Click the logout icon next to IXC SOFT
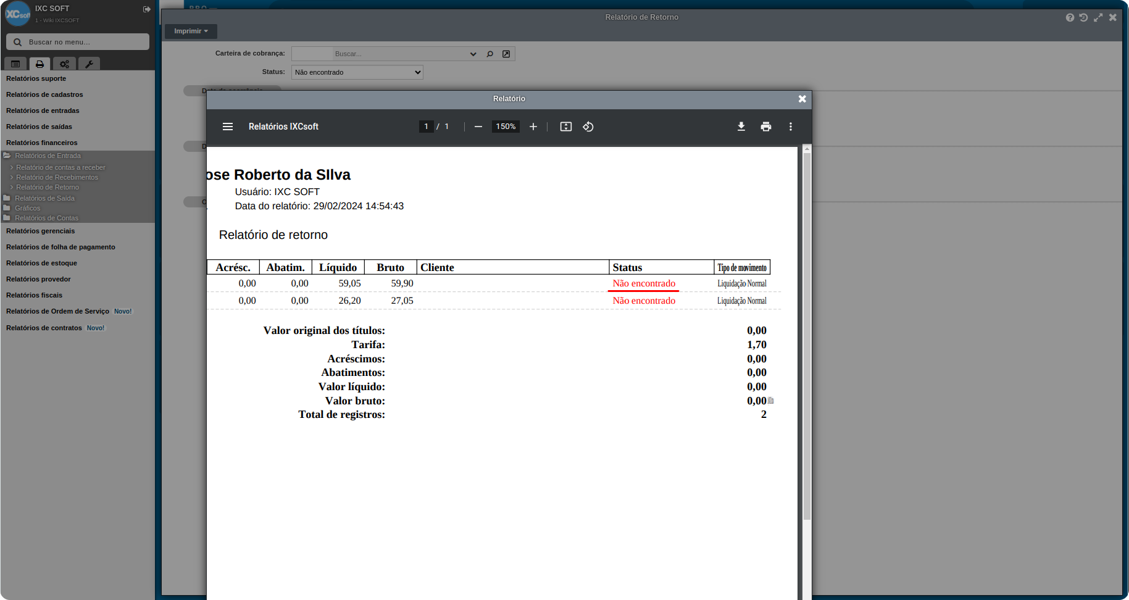This screenshot has height=600, width=1129. pyautogui.click(x=147, y=9)
